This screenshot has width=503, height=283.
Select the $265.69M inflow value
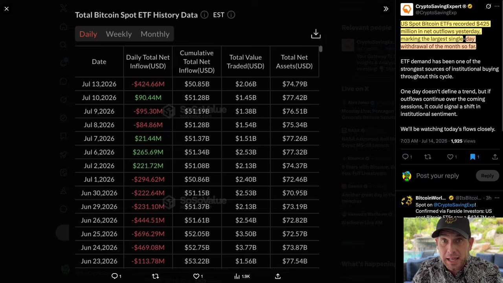pos(148,152)
